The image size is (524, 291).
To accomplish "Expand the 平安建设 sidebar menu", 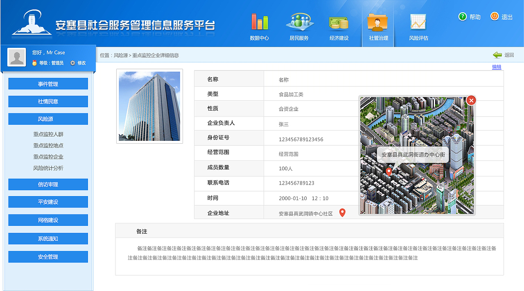I will tap(48, 202).
